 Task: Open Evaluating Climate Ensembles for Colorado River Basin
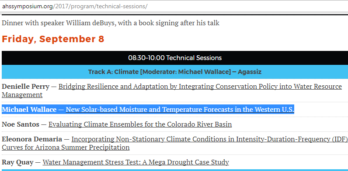[140, 124]
